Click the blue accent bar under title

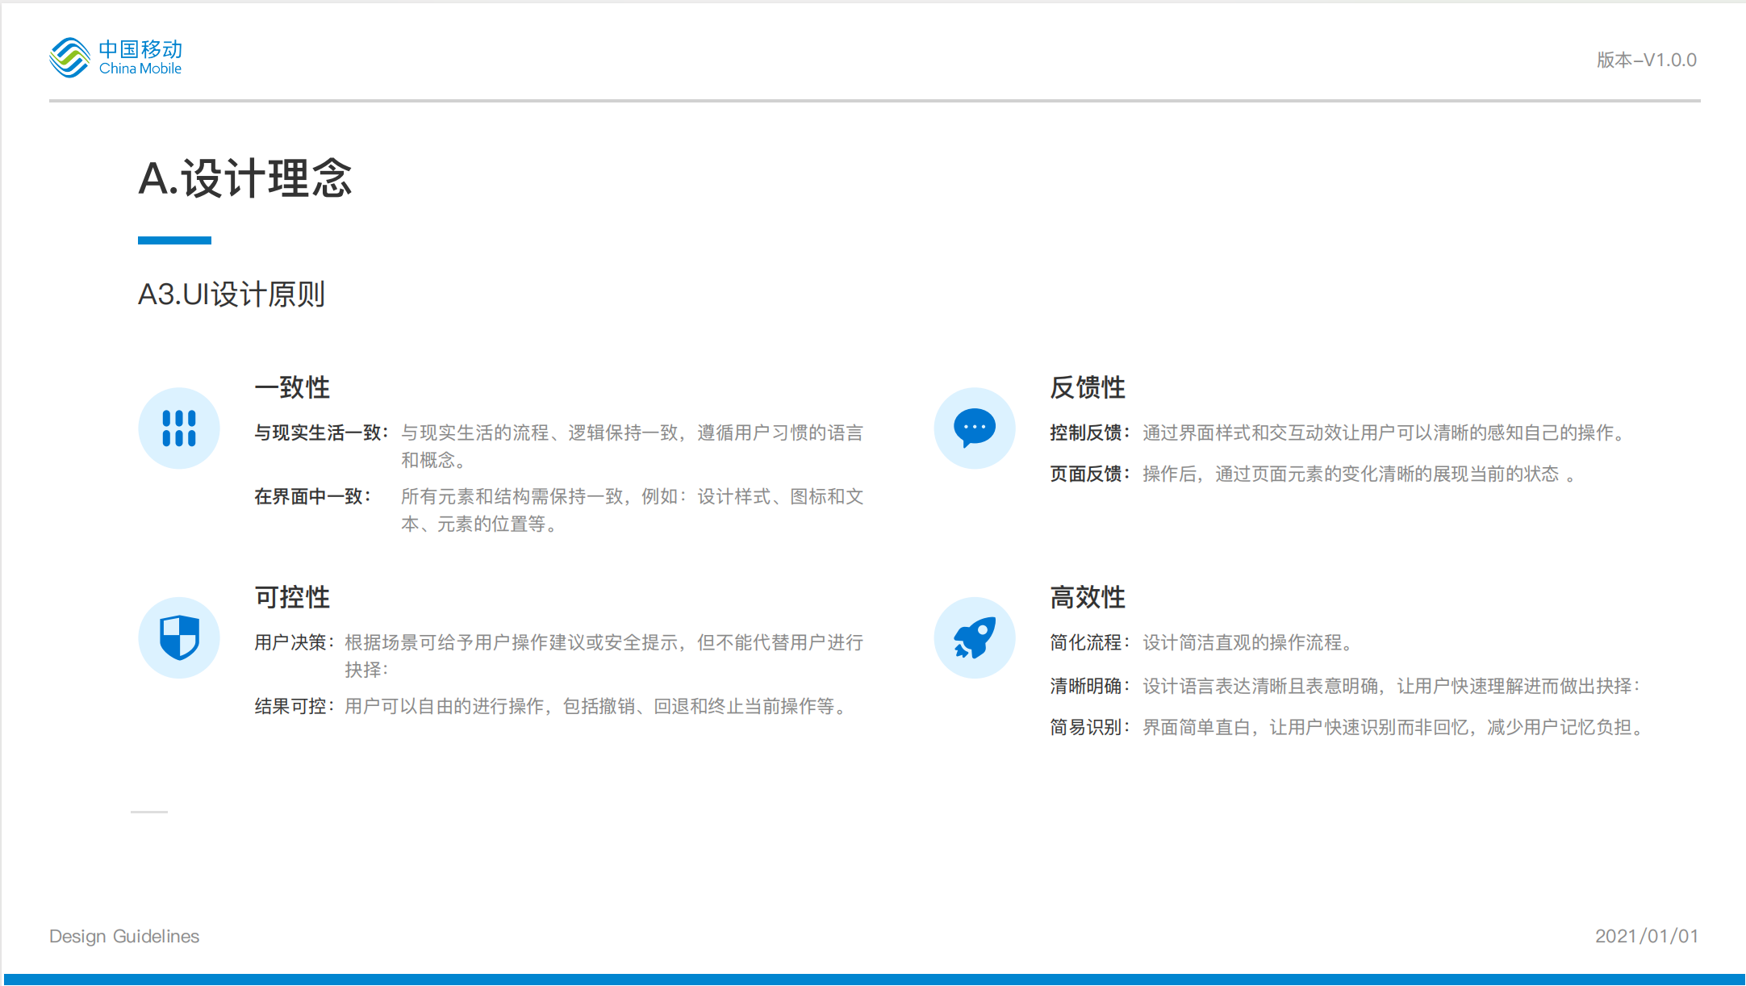coord(174,240)
